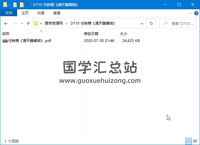
Task: Click the 1 个项目 status text
Action: (x=11, y=141)
